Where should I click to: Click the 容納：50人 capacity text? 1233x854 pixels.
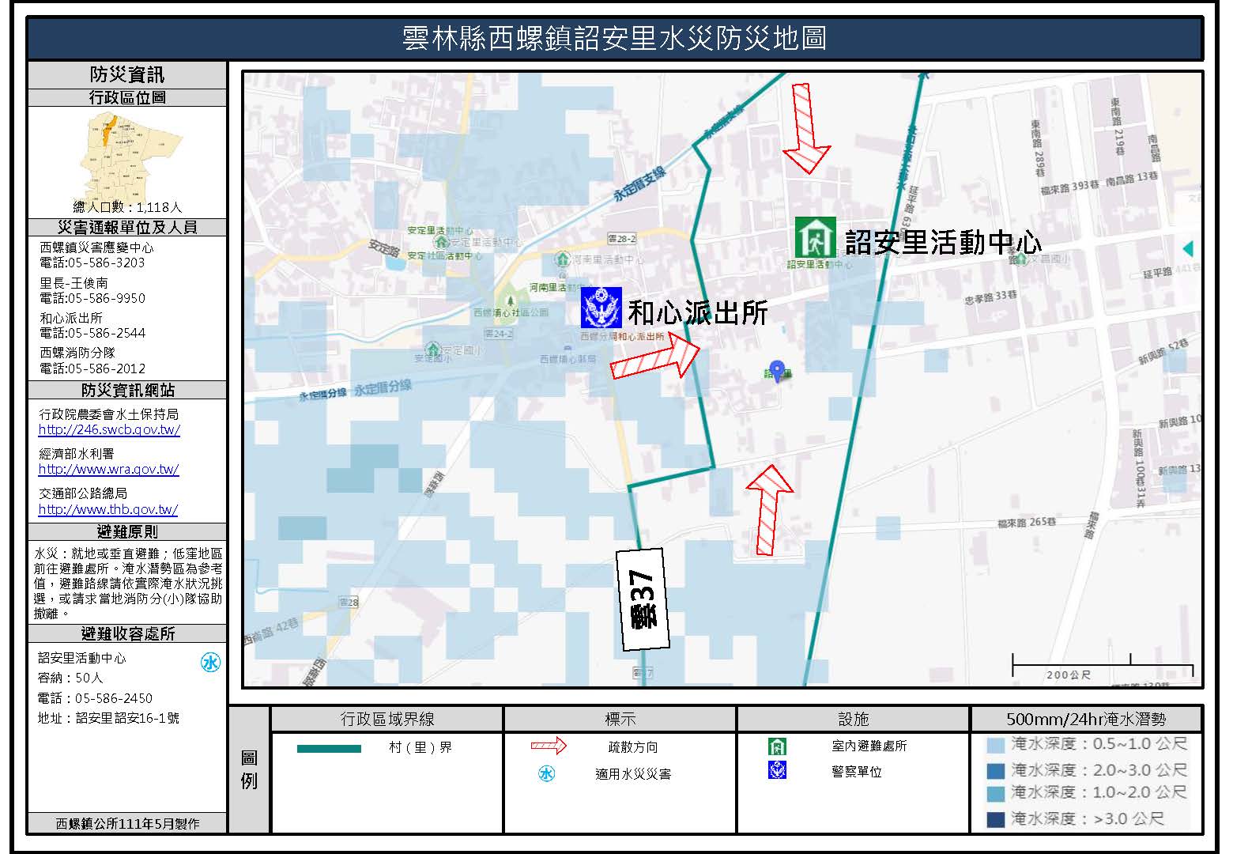70,678
